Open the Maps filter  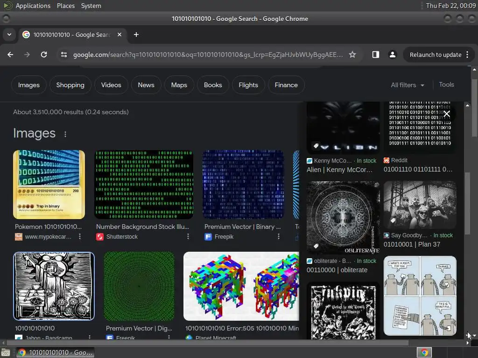[179, 85]
